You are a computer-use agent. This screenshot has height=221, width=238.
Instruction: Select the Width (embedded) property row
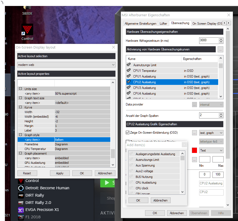click(x=64, y=117)
